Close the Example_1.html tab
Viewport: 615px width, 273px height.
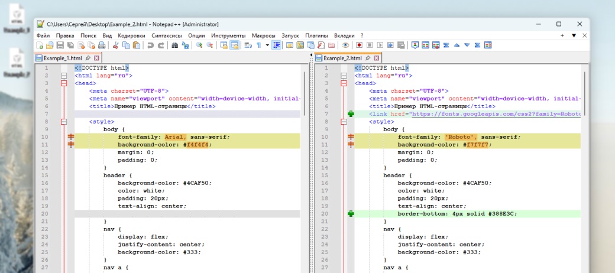point(96,58)
